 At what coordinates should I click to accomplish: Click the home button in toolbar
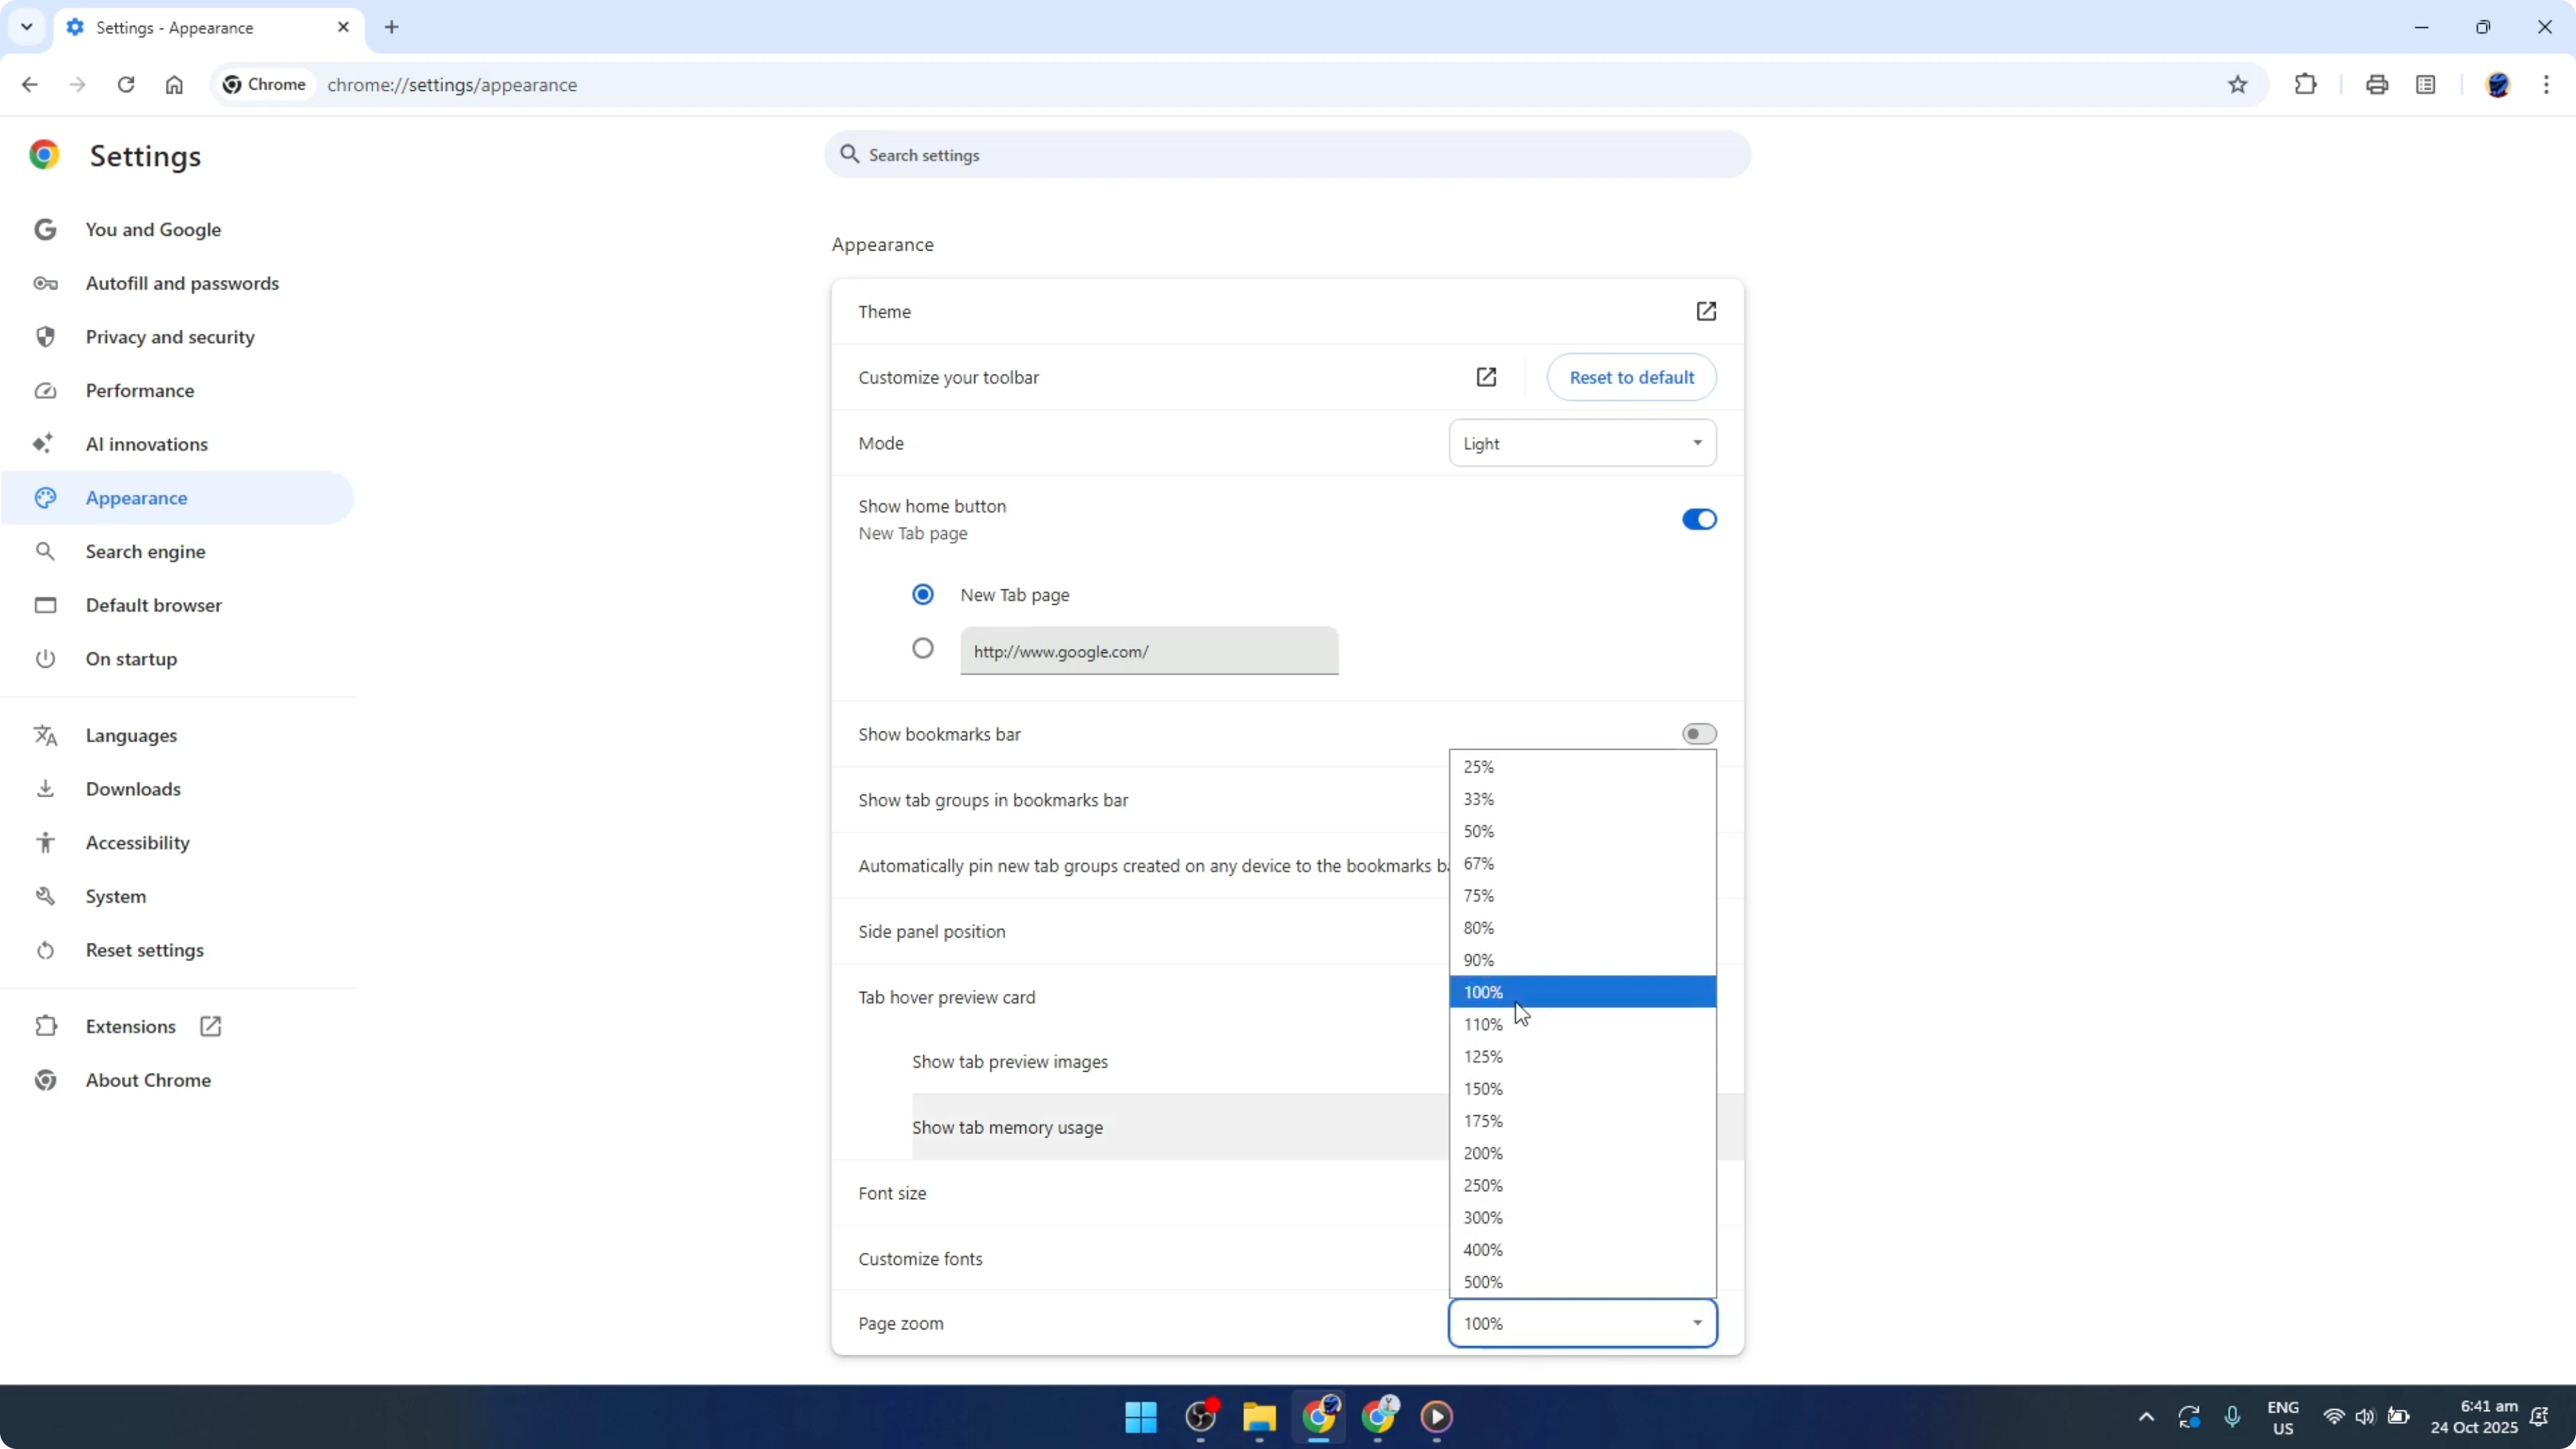[x=174, y=85]
